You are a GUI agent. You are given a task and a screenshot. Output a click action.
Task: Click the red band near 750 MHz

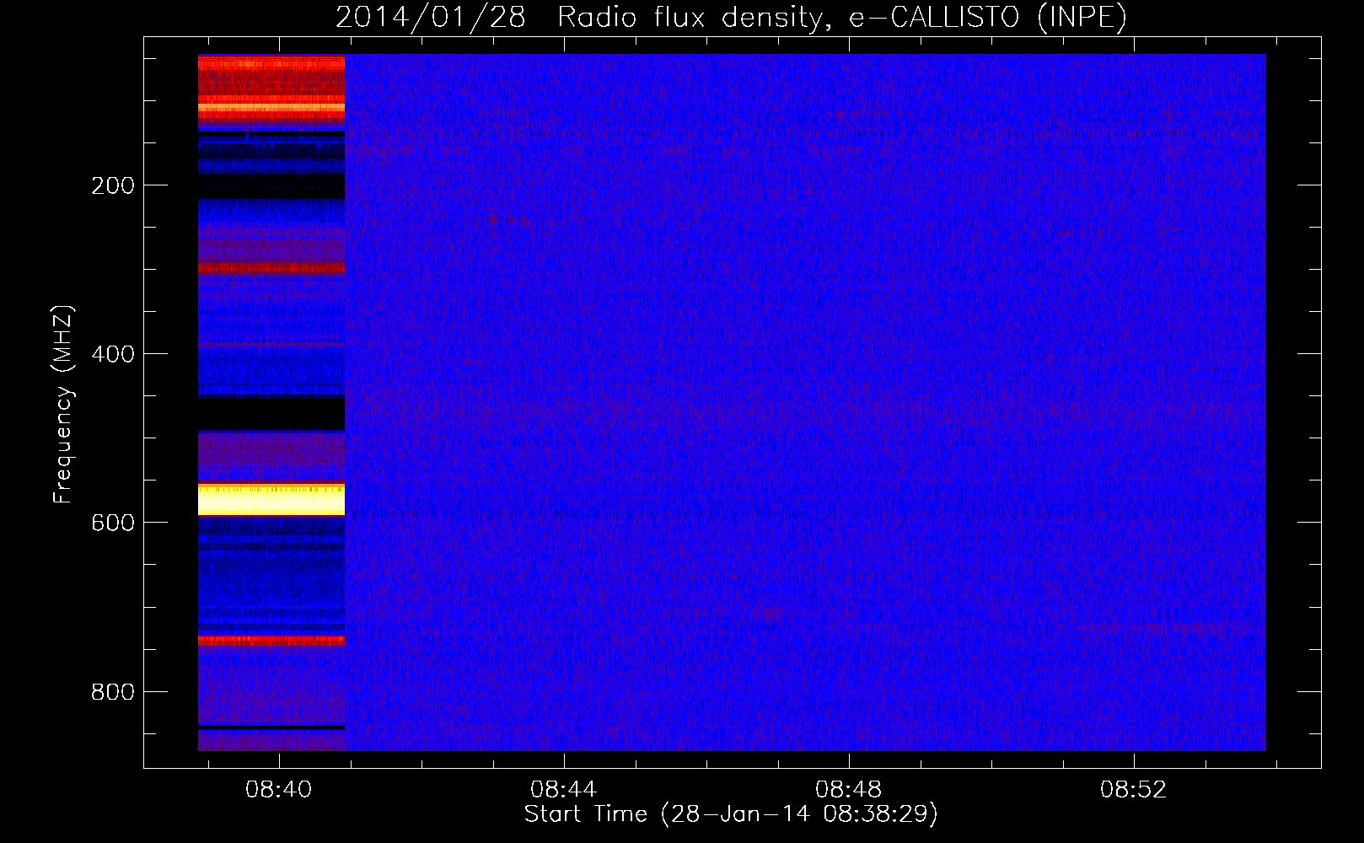(x=271, y=641)
